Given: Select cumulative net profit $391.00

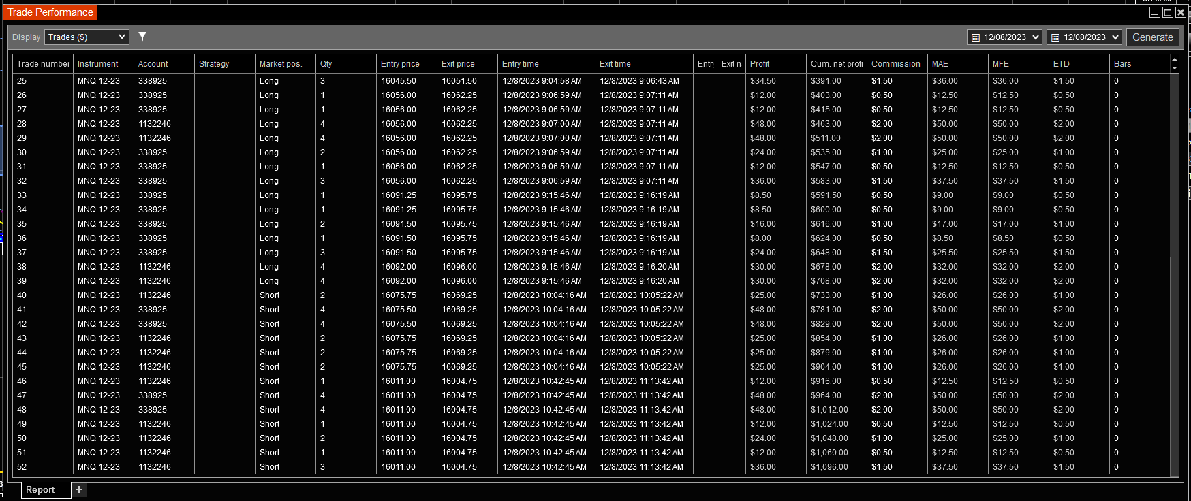Looking at the screenshot, I should pyautogui.click(x=837, y=81).
